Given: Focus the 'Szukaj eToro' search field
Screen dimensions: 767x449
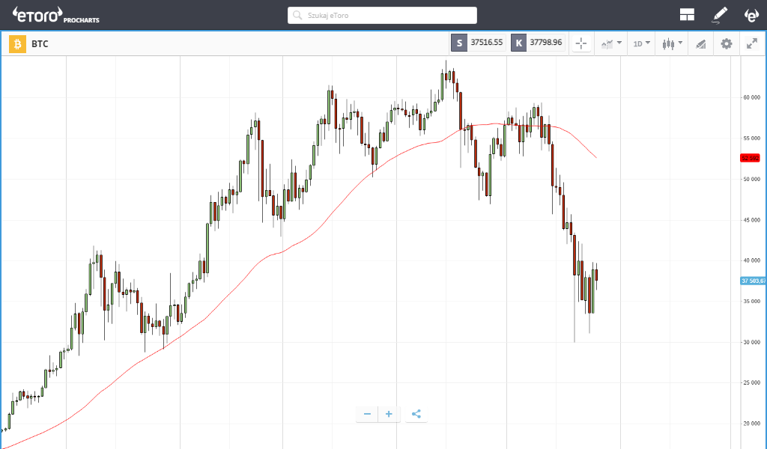Looking at the screenshot, I should click(x=382, y=15).
